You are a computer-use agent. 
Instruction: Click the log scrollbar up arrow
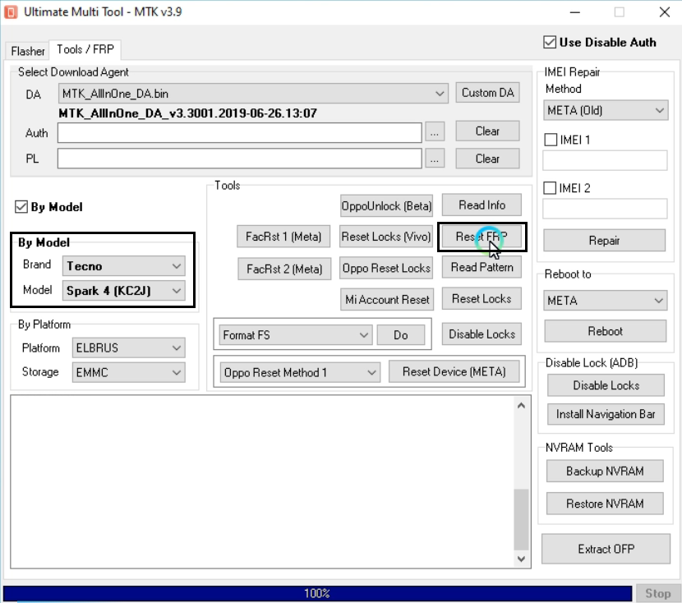pos(522,406)
